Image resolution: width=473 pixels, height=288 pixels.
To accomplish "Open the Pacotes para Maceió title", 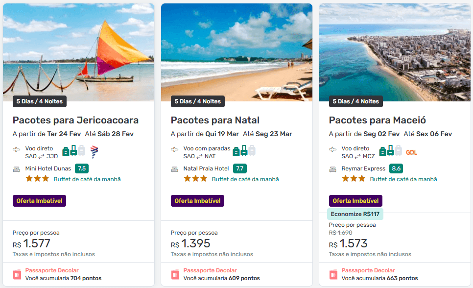I will click(x=377, y=120).
